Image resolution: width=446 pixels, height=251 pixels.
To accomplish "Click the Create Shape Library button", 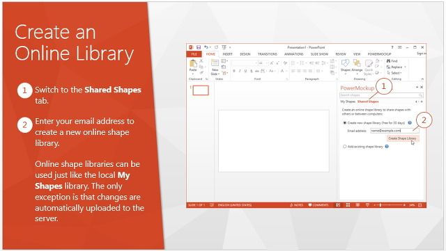I will [402, 138].
